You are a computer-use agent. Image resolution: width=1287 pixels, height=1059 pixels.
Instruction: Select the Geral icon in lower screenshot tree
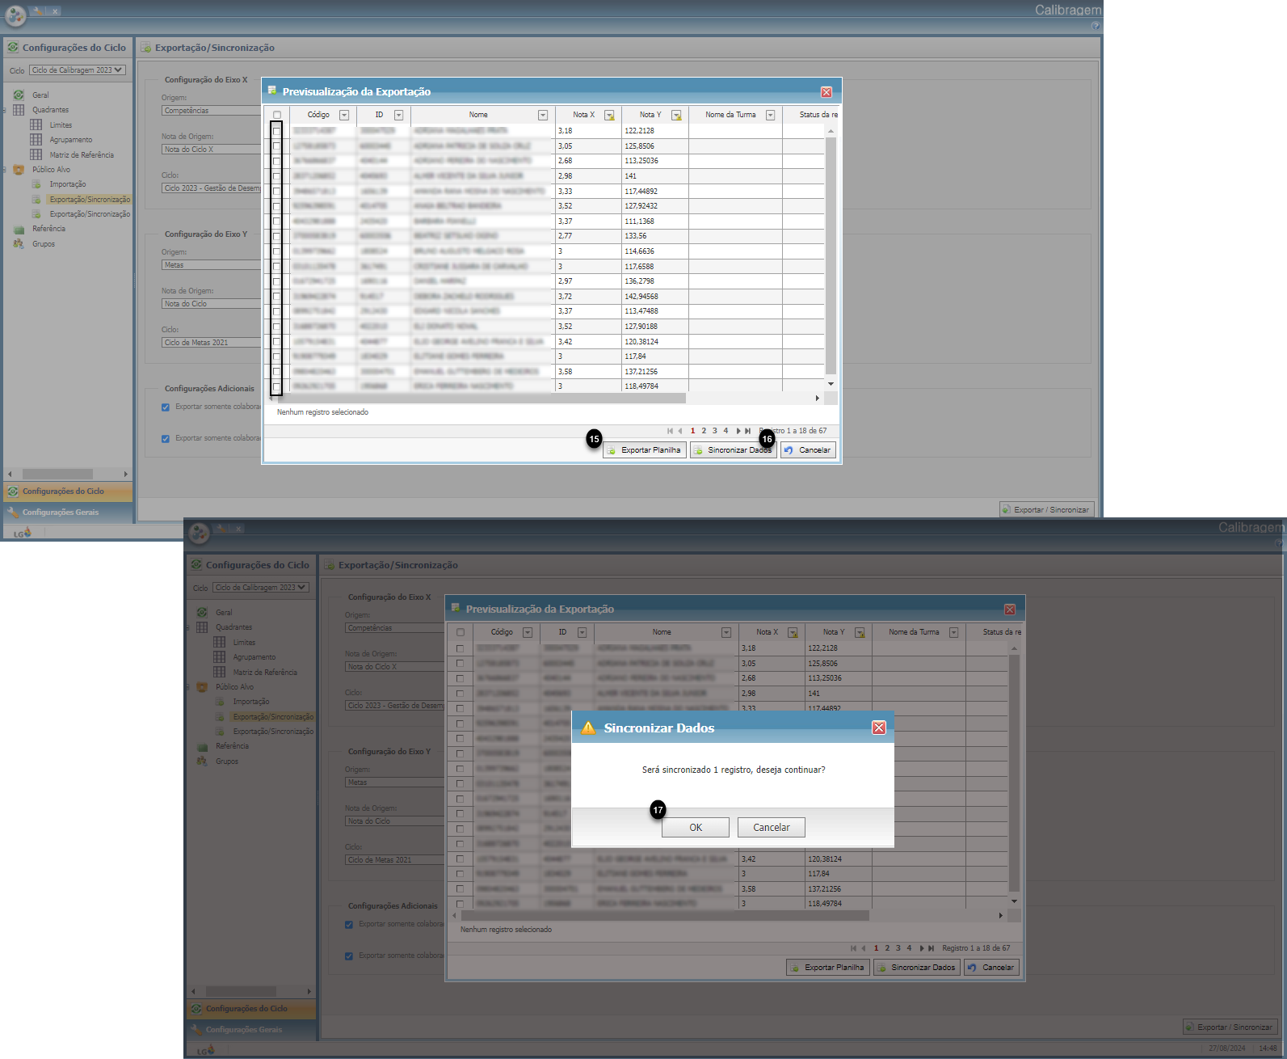[202, 612]
